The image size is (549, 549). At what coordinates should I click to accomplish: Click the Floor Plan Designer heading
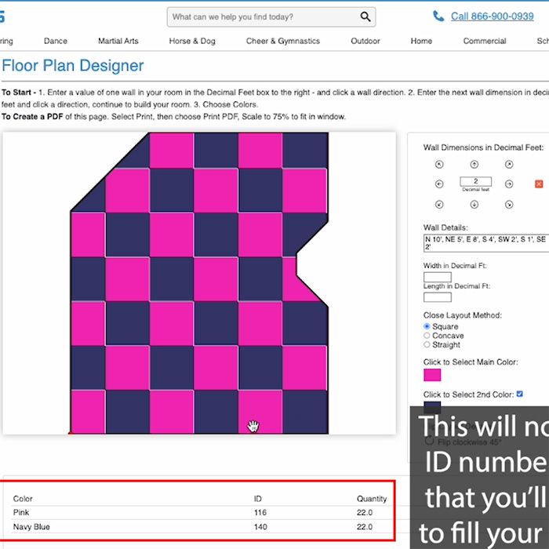[73, 65]
